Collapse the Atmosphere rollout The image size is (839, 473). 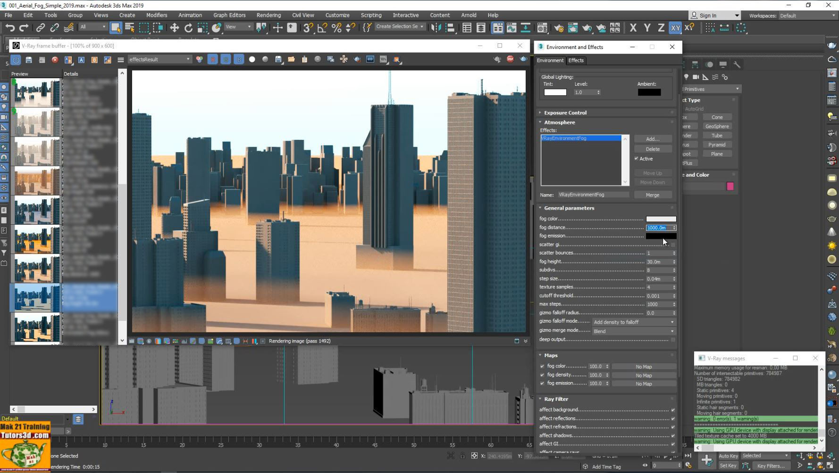(x=559, y=122)
